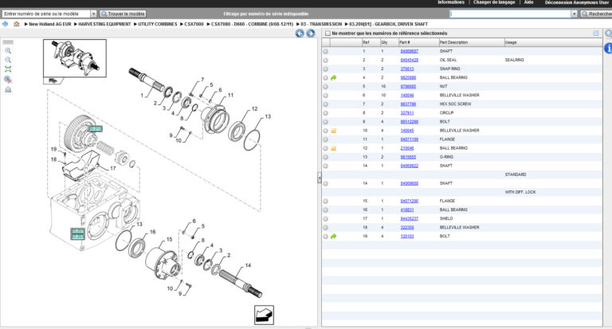The height and width of the screenshot is (329, 612).
Task: Sort by the Part # column header
Action: (418, 42)
